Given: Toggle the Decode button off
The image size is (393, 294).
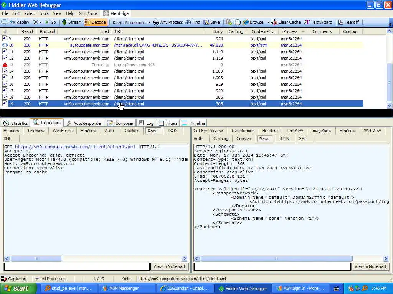Looking at the screenshot, I should click(96, 22).
